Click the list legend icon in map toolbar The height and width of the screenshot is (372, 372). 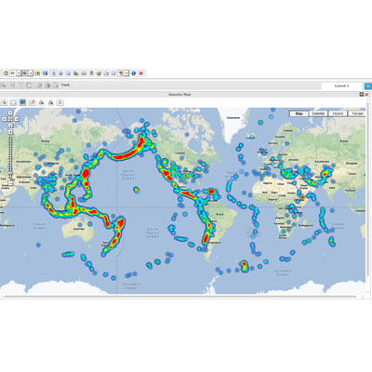60,102
